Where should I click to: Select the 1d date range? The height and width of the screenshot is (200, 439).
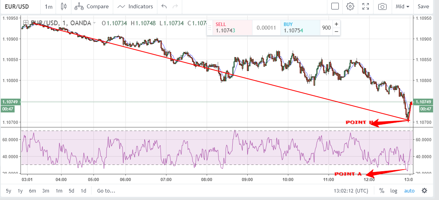pyautogui.click(x=84, y=191)
